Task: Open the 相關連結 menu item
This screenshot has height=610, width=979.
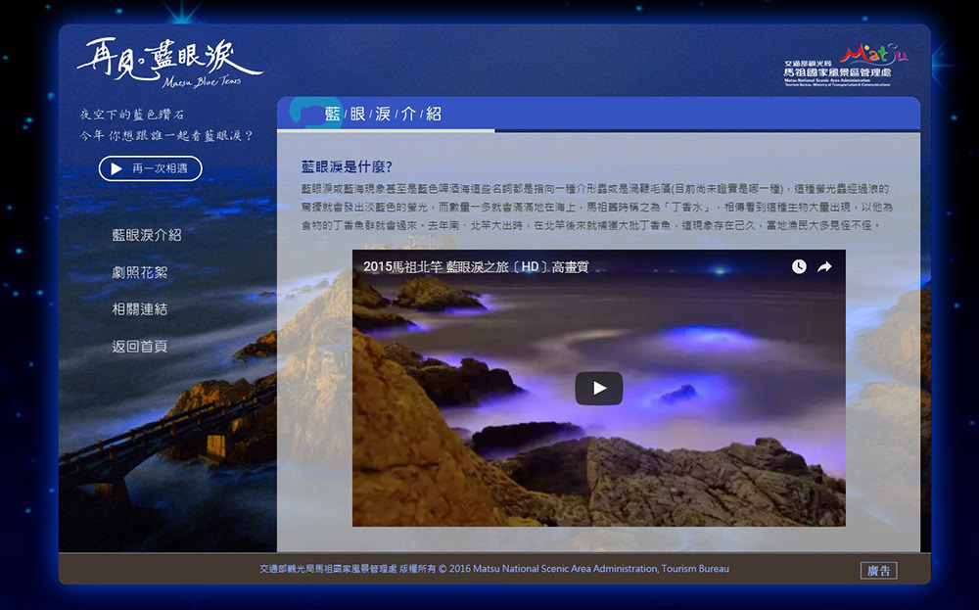Action: [140, 309]
